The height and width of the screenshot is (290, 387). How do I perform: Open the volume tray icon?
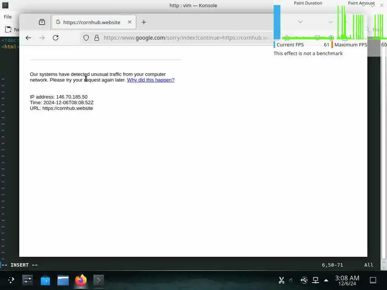point(291,280)
